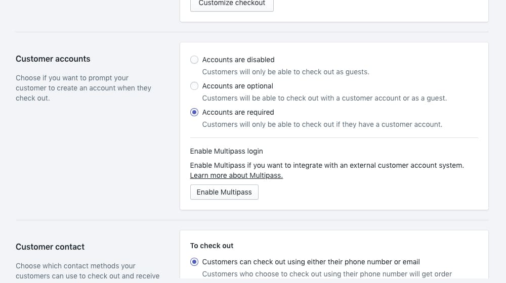This screenshot has width=506, height=283.
Task: Click the Enable Multipass button
Action: pos(224,192)
